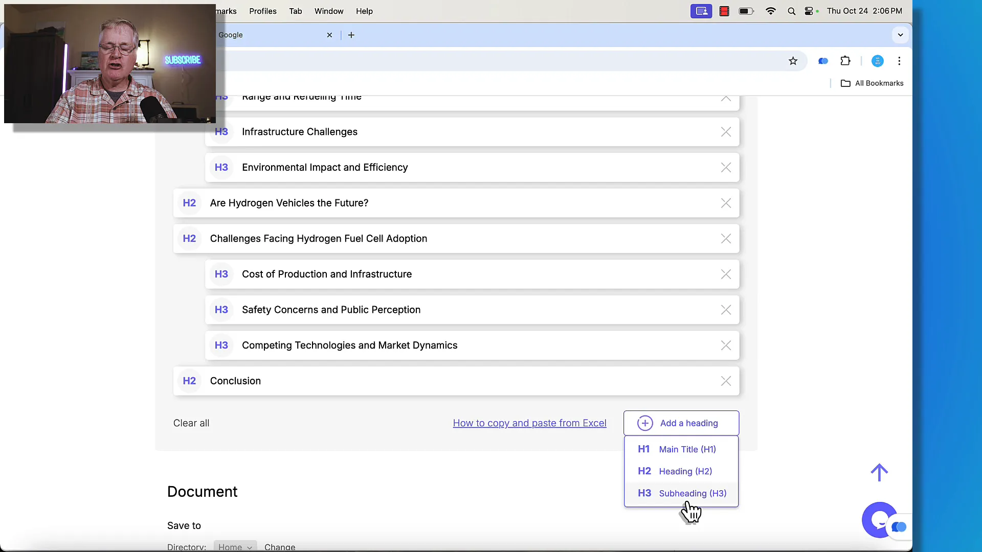Image resolution: width=982 pixels, height=552 pixels.
Task: Delete Competing Technologies and Market Dynamics heading
Action: pyautogui.click(x=726, y=346)
